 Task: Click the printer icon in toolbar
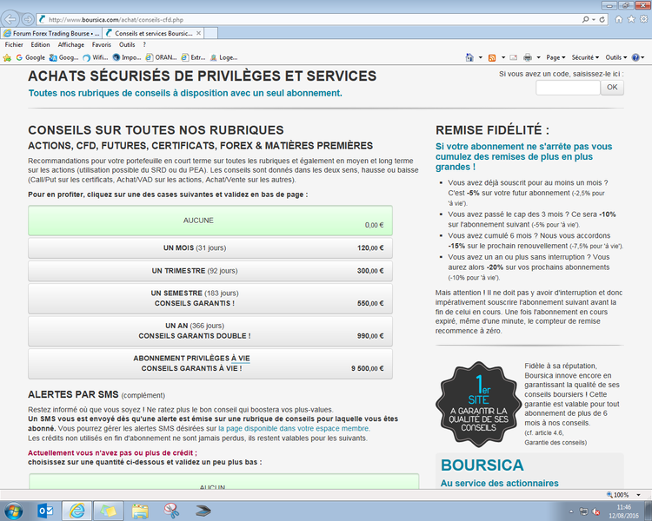(x=528, y=57)
